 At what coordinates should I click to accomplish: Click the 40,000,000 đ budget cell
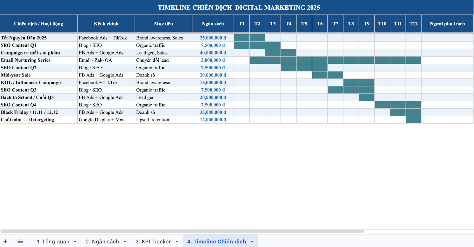click(x=213, y=53)
